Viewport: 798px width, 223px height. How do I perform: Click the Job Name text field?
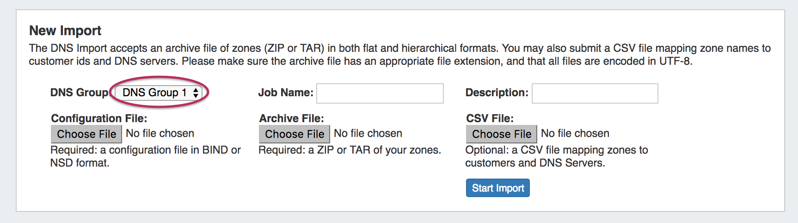tap(380, 93)
